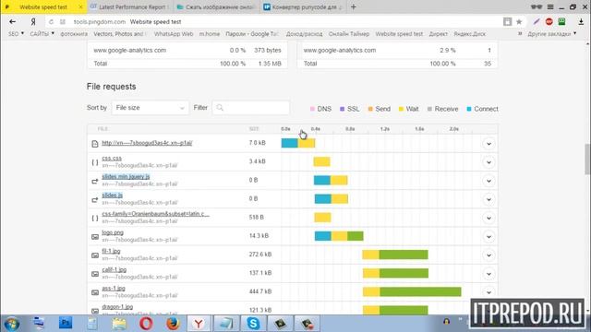Expand details of the css.css row
The height and width of the screenshot is (332, 591).
488,162
